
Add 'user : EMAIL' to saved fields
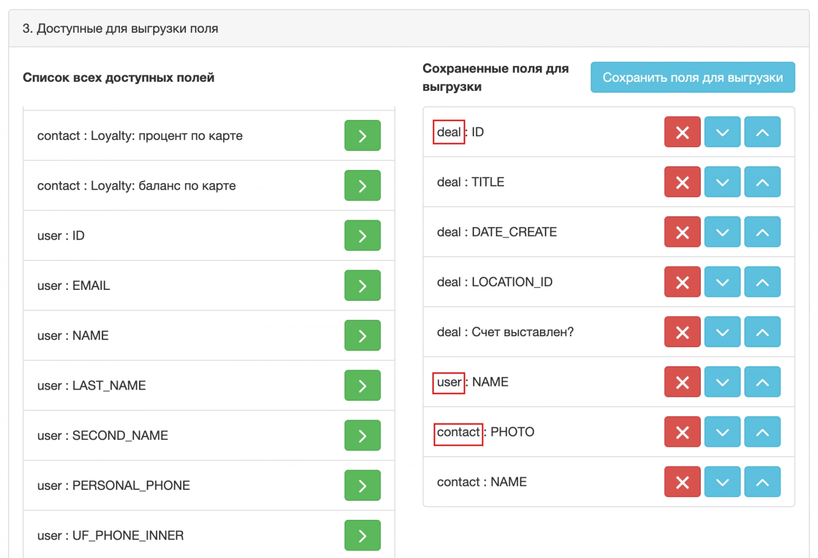[x=362, y=286]
